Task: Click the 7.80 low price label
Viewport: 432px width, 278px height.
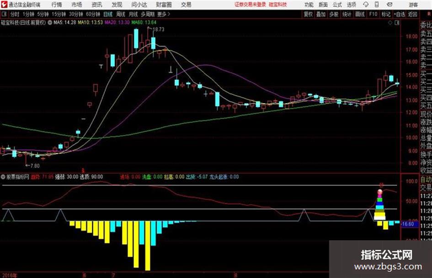Action: [35, 166]
